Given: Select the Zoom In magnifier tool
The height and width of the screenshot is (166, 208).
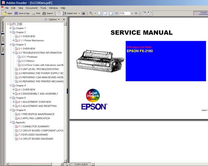Looking at the screenshot, I should coord(91,13).
